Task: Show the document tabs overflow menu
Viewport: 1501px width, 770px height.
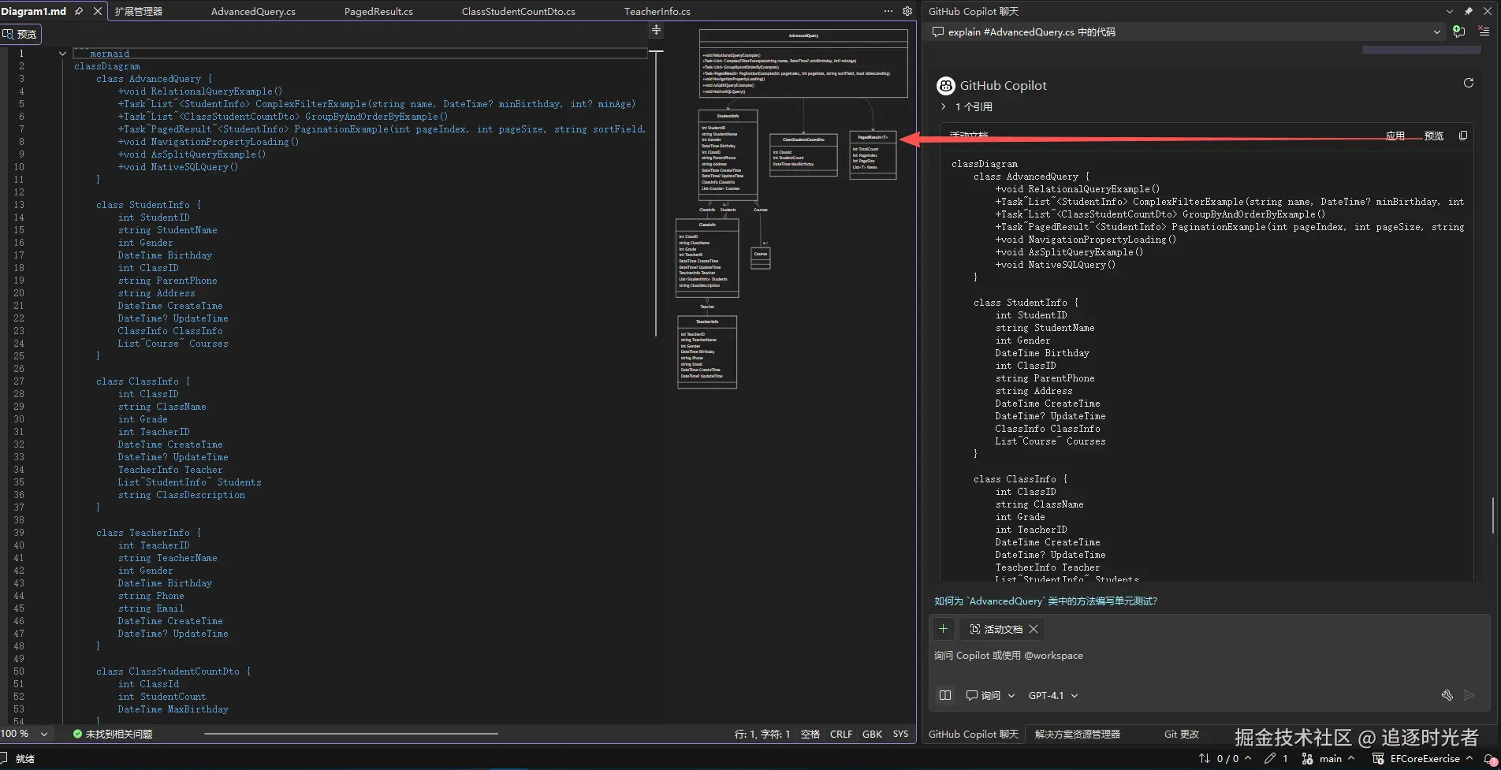Action: (x=888, y=11)
